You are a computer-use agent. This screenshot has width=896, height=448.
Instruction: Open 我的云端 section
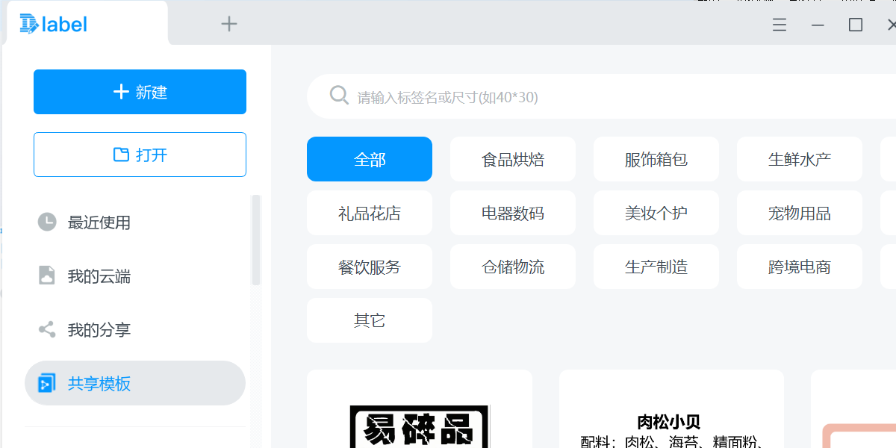tap(135, 276)
